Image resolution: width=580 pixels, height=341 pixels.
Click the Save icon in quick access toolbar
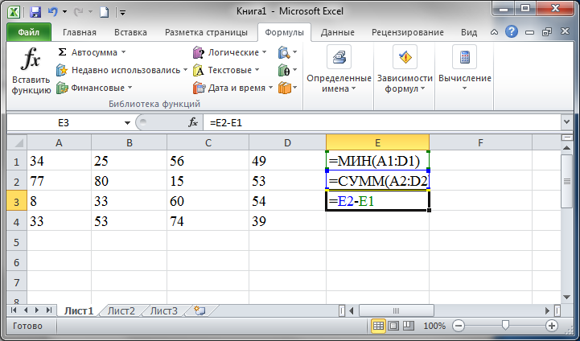[x=35, y=12]
